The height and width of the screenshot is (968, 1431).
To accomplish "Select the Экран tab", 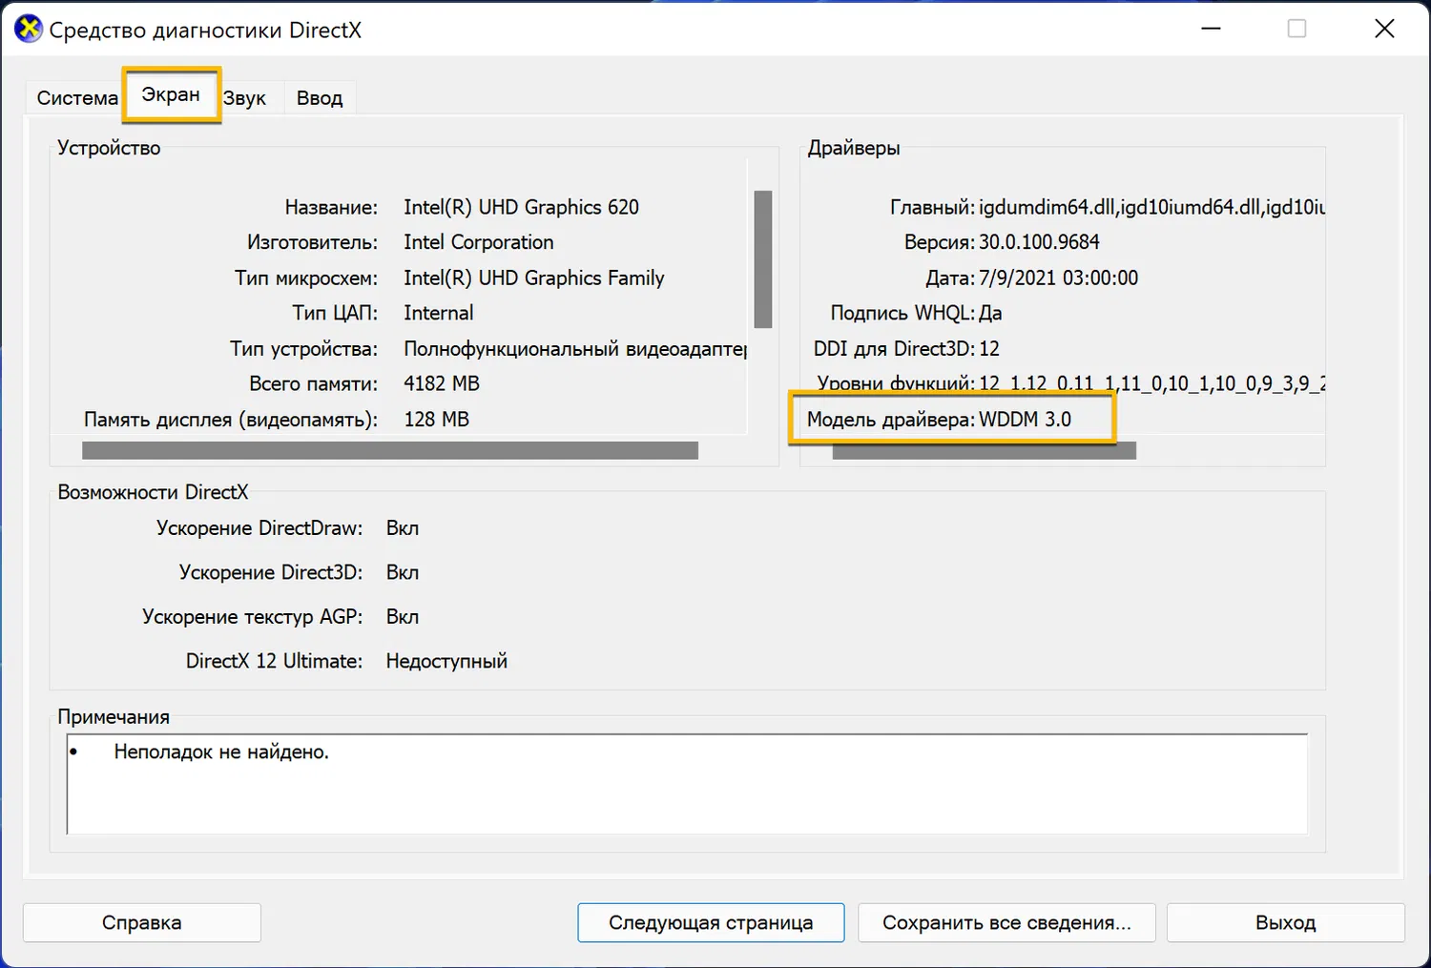I will click(171, 94).
